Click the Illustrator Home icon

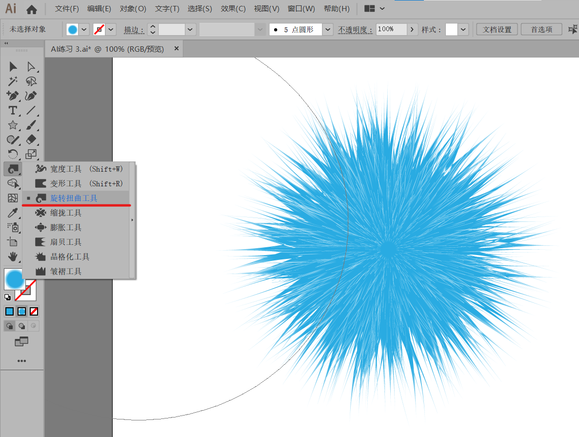click(x=32, y=9)
